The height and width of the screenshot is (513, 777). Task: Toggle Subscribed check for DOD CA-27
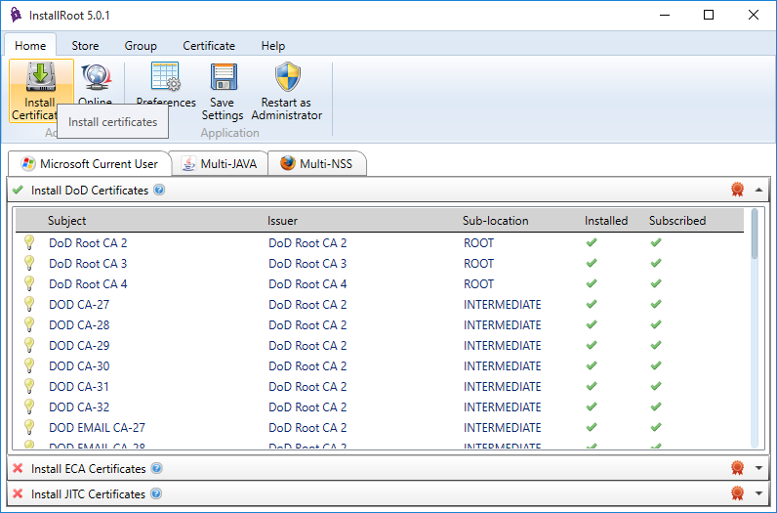pos(656,304)
